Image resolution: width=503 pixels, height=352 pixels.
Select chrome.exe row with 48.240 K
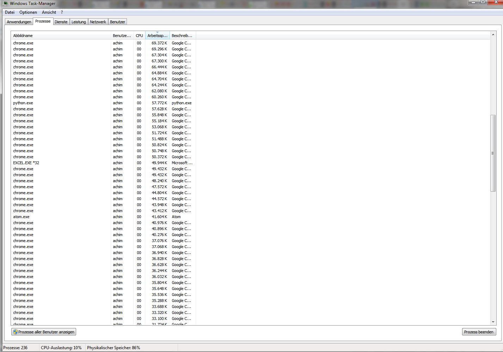coord(103,181)
